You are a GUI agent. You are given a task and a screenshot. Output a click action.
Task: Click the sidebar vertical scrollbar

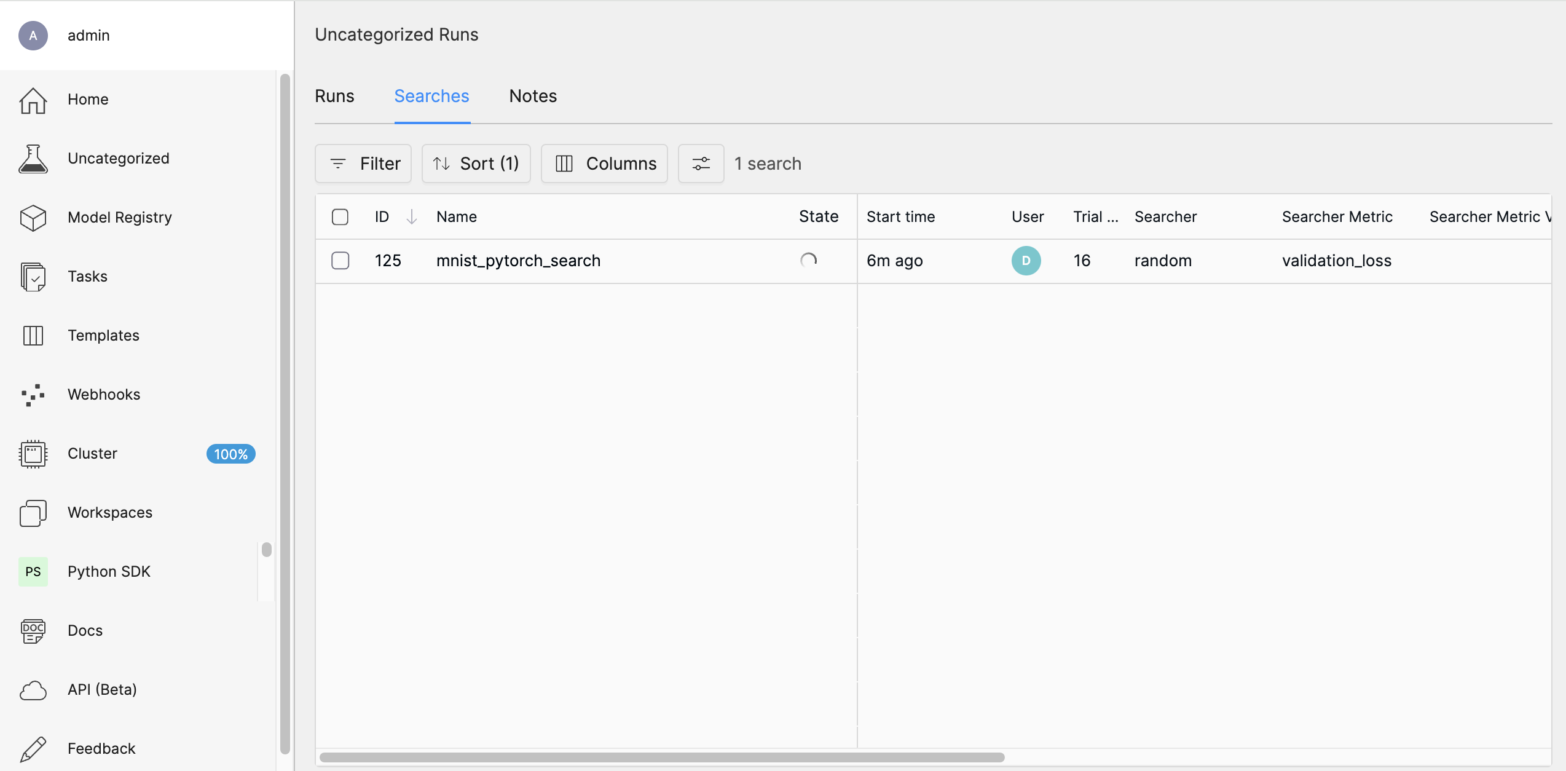pos(285,413)
